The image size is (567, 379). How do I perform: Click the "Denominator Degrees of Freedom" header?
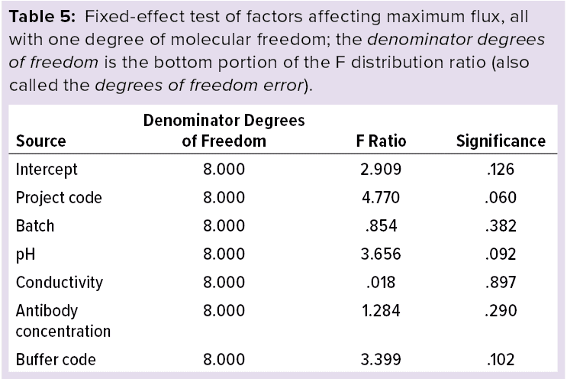[x=224, y=131]
